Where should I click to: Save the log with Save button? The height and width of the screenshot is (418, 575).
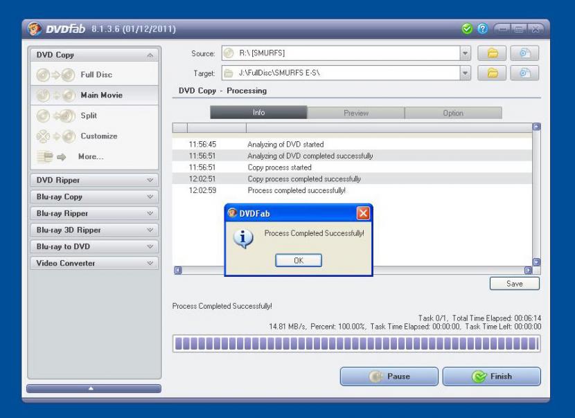point(515,284)
